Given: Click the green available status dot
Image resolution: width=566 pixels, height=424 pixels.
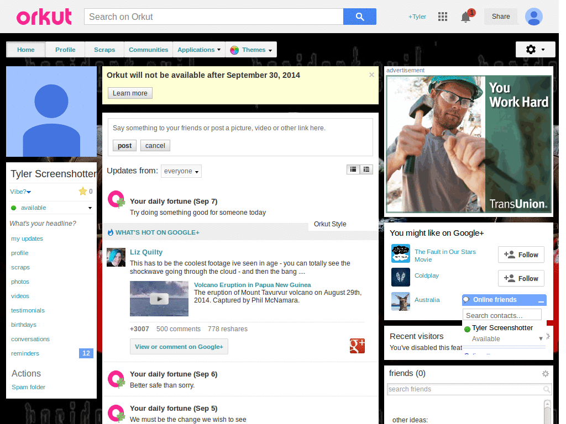Looking at the screenshot, I should 14,208.
